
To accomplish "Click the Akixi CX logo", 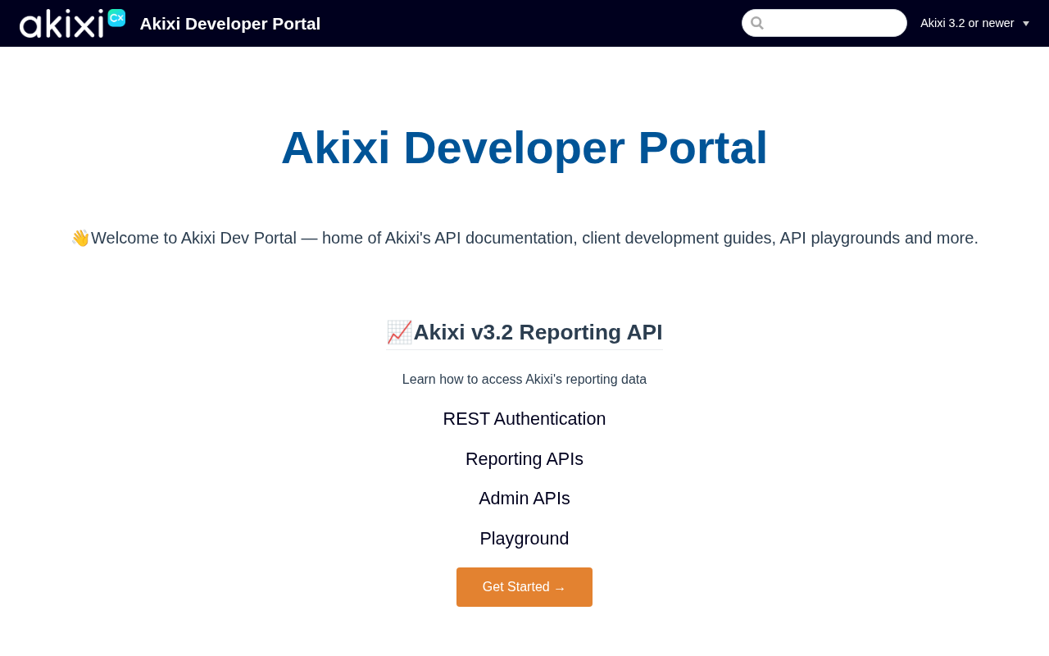I will point(72,23).
